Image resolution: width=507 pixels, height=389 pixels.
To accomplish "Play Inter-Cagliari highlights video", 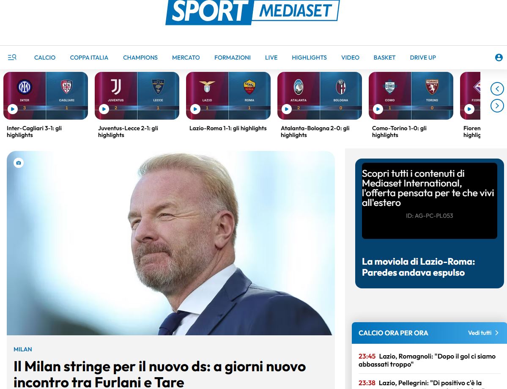I will (x=13, y=109).
